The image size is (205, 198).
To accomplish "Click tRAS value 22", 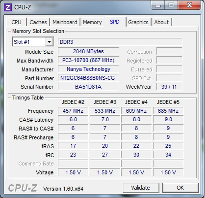I will (x=136, y=146).
